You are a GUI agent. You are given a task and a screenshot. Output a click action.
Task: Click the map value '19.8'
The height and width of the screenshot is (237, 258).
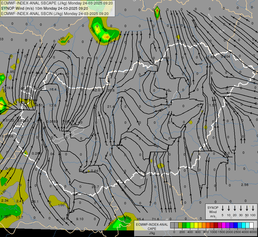9,88
